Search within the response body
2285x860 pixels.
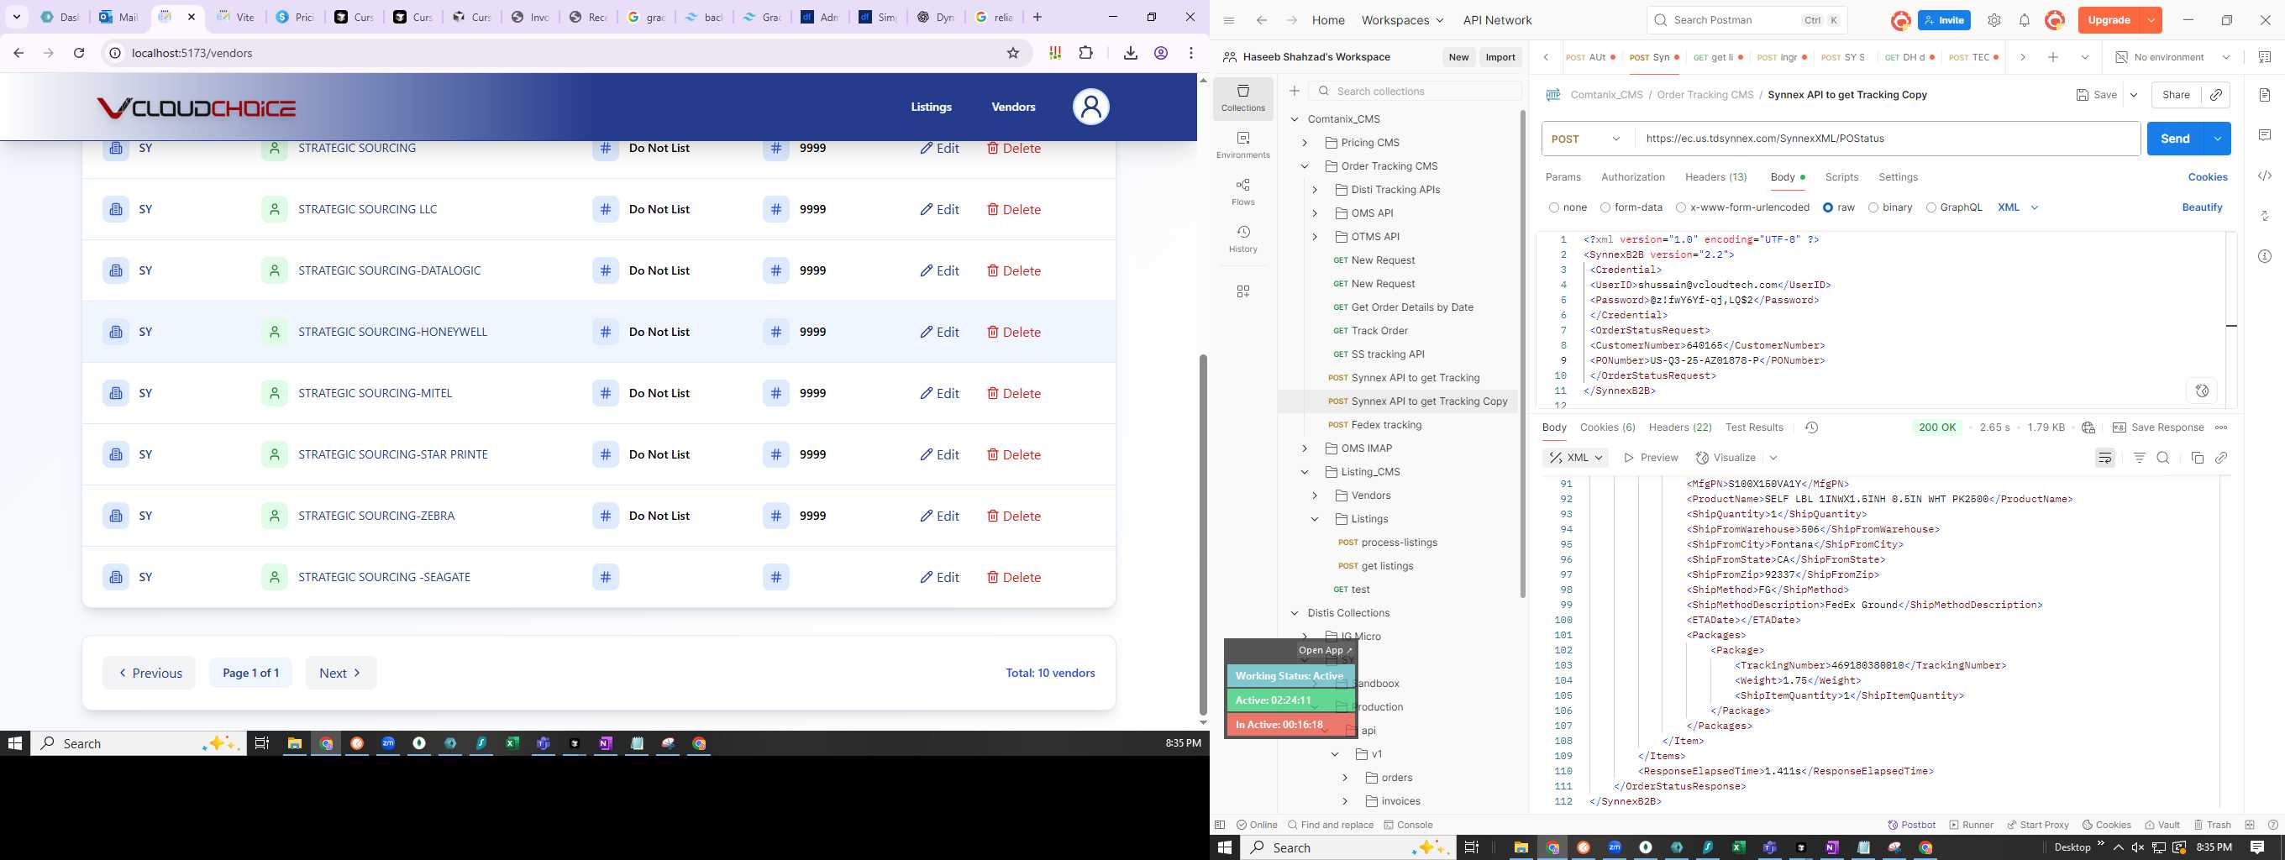coord(2162,458)
